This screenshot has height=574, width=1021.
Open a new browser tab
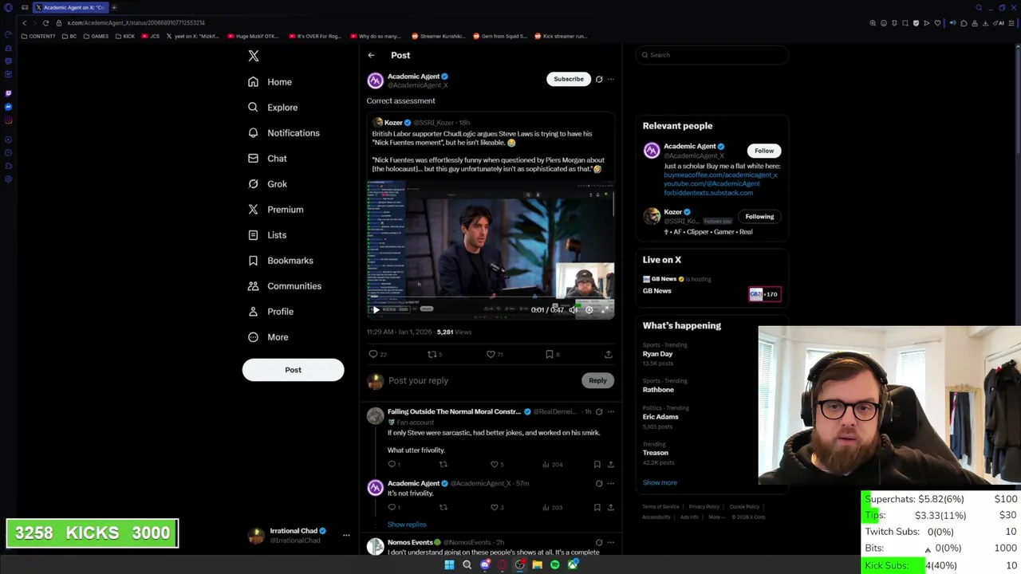tap(114, 7)
